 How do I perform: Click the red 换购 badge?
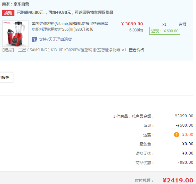click(x=8, y=13)
